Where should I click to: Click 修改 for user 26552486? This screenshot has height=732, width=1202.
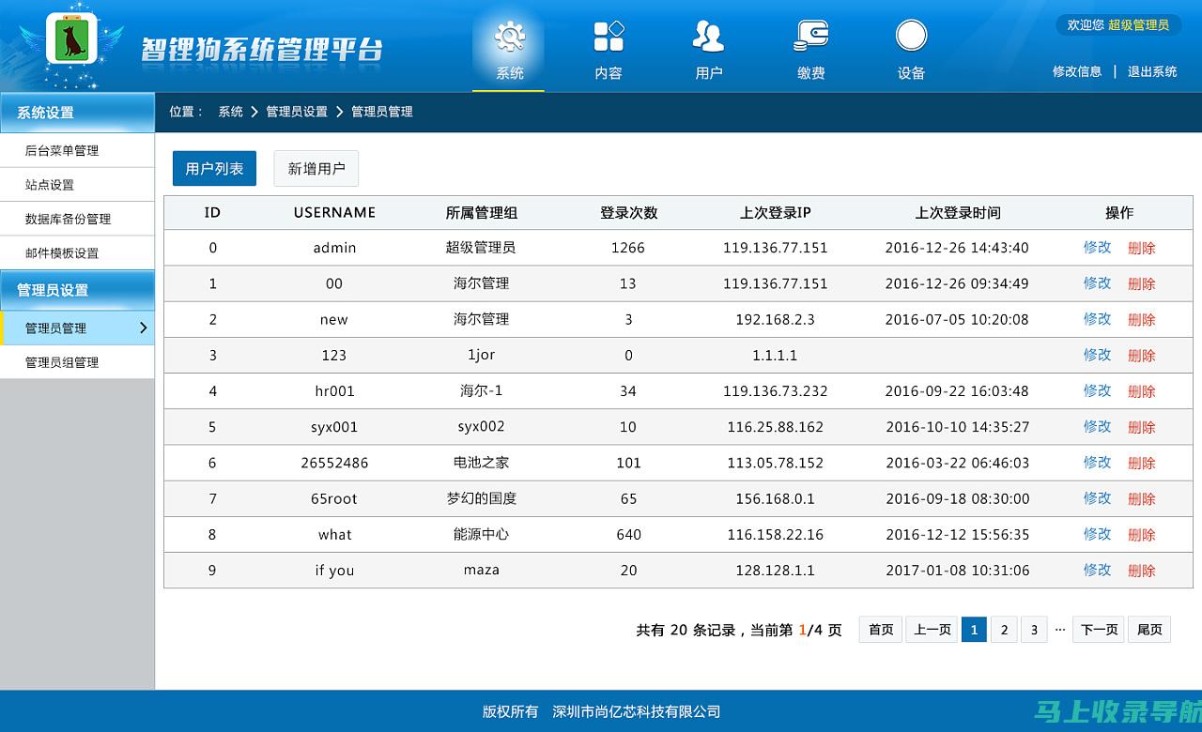pyautogui.click(x=1097, y=463)
